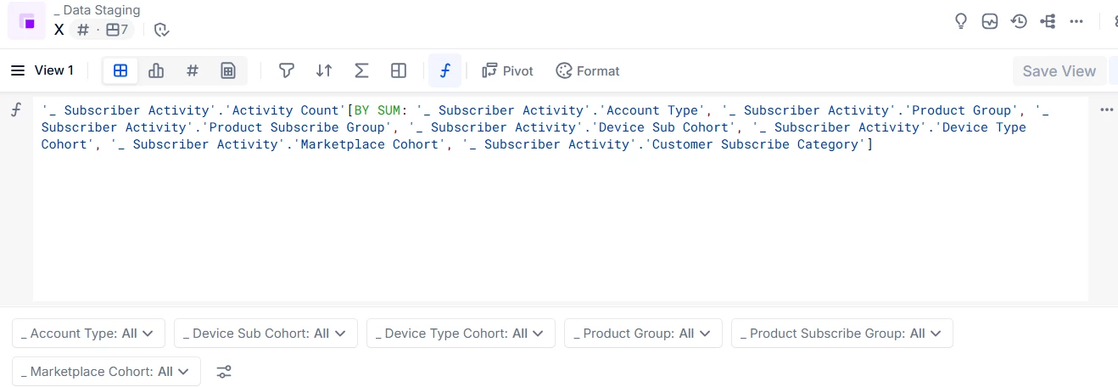Switch to table grid view
The image size is (1118, 387).
[x=120, y=70]
